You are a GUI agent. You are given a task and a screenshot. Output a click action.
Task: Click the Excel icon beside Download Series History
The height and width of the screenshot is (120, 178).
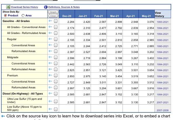tap(8, 7)
